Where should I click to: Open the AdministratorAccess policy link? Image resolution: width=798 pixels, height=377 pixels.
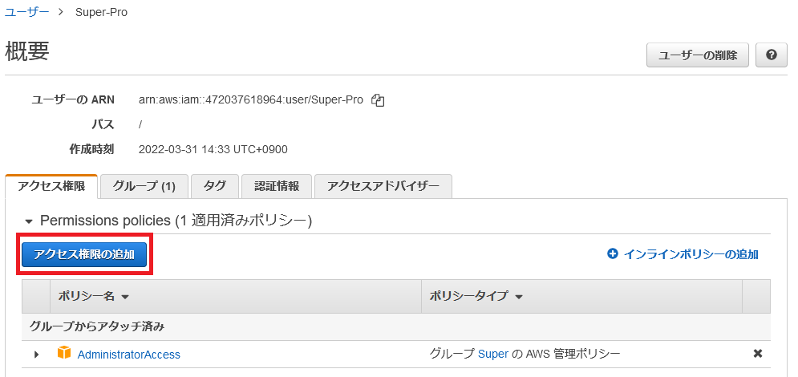click(x=128, y=355)
